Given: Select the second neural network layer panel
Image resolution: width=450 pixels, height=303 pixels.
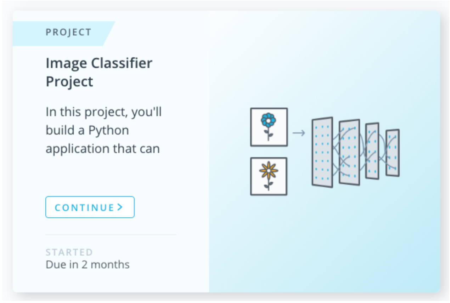Looking at the screenshot, I should tap(349, 152).
